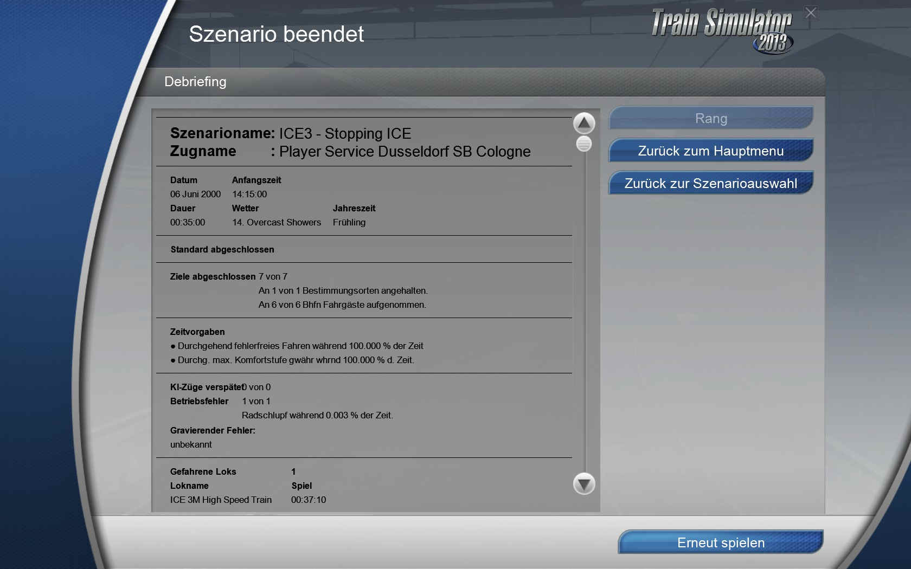Click the Train Simulator 2013 logo
This screenshot has width=911, height=569.
722,30
